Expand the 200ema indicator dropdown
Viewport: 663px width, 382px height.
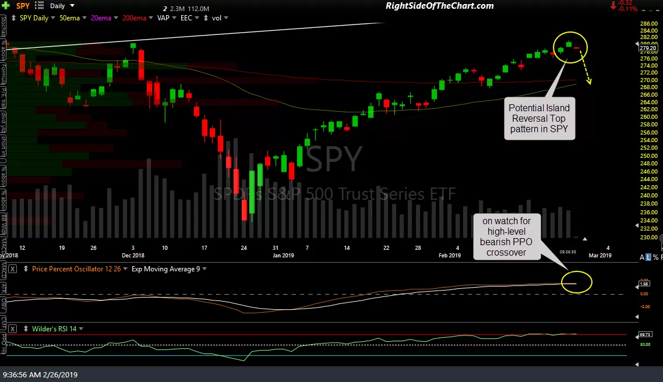coord(151,17)
